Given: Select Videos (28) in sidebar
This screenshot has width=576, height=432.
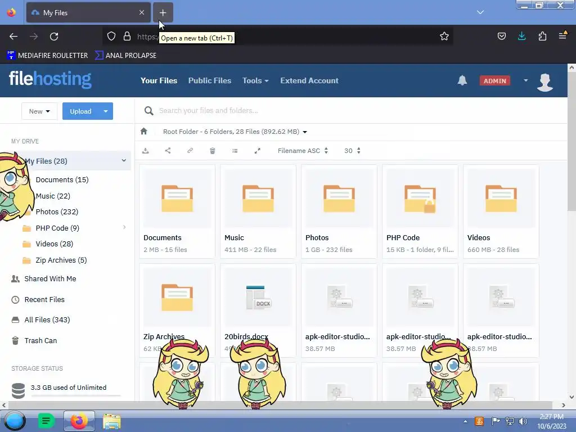Looking at the screenshot, I should click(x=55, y=244).
